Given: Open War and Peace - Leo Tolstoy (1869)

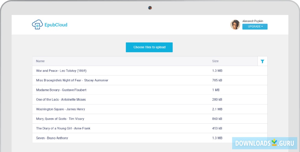Looking at the screenshot, I should click(x=61, y=71).
